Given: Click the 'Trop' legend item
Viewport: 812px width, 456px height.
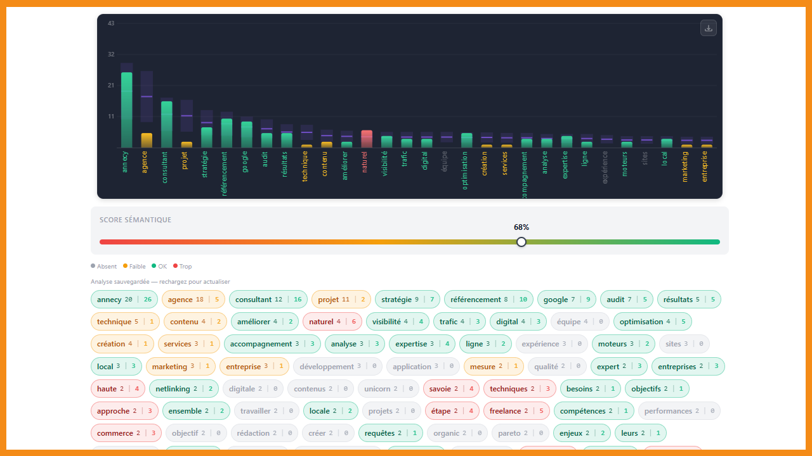Looking at the screenshot, I should click(x=182, y=267).
